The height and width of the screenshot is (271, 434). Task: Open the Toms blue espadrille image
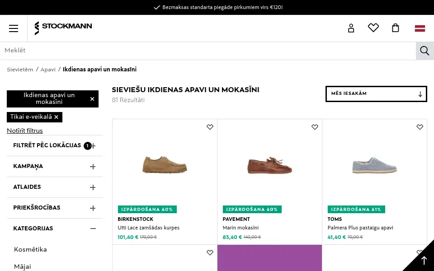(x=374, y=165)
